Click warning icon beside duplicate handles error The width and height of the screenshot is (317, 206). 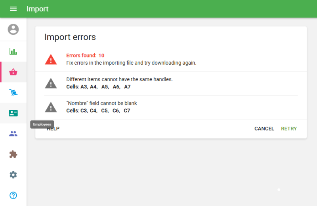(x=51, y=83)
